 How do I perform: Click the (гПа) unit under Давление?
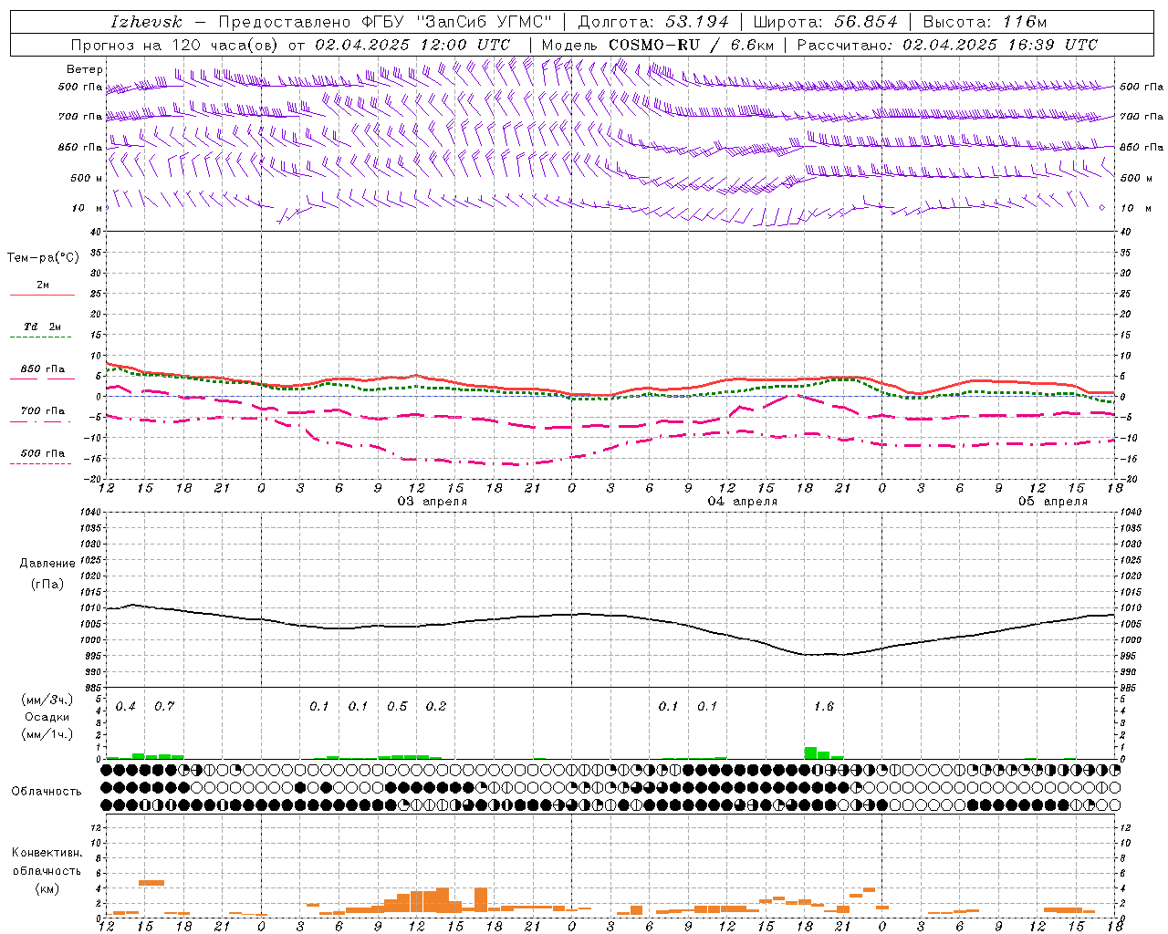coord(47,585)
